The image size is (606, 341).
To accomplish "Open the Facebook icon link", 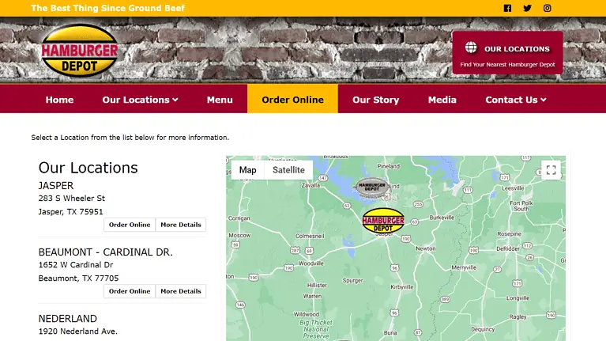I will coord(507,8).
